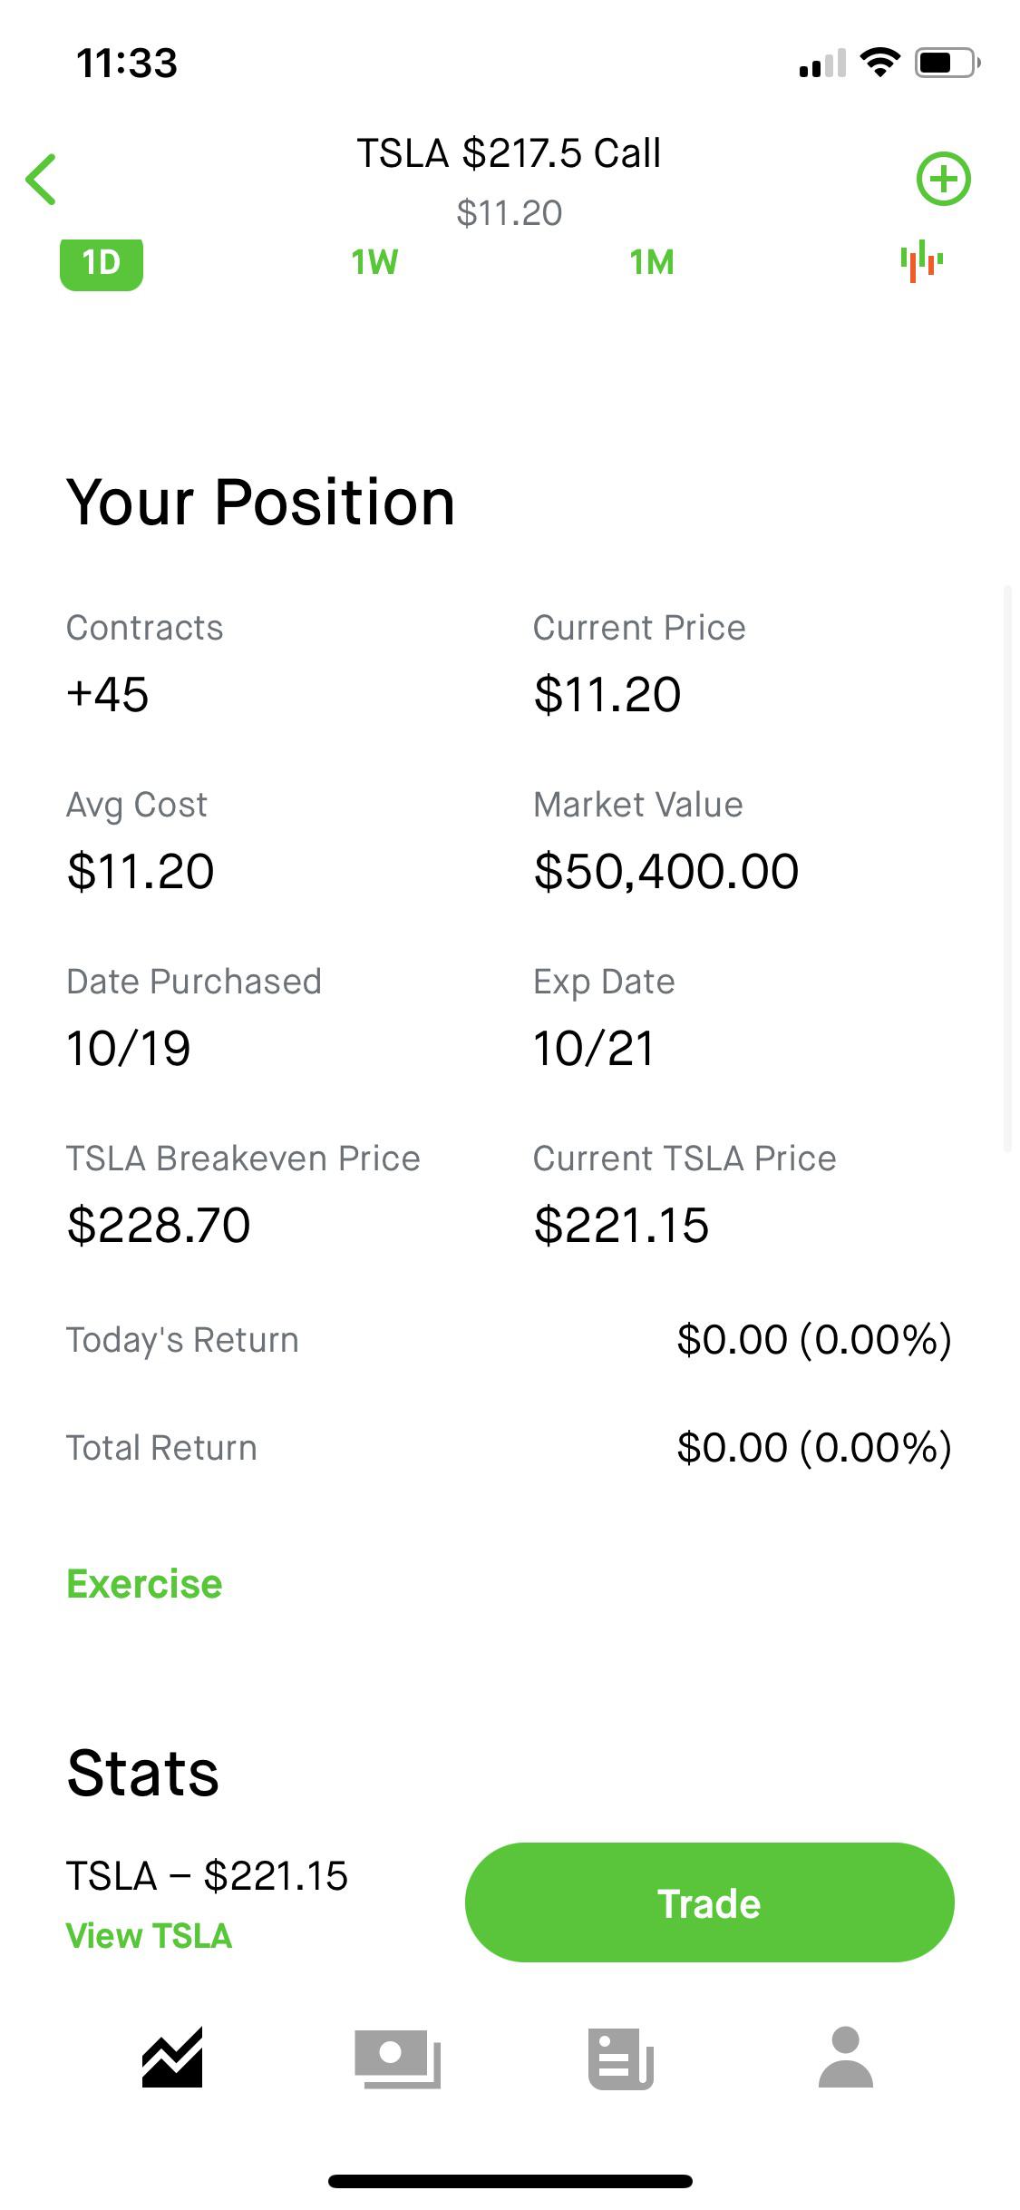Tap the TSLA $217.5 Call title

[x=509, y=153]
